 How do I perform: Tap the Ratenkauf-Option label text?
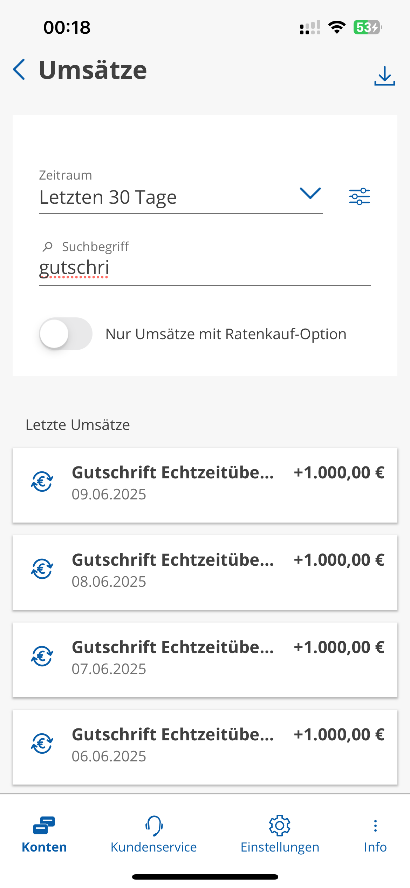(x=226, y=334)
